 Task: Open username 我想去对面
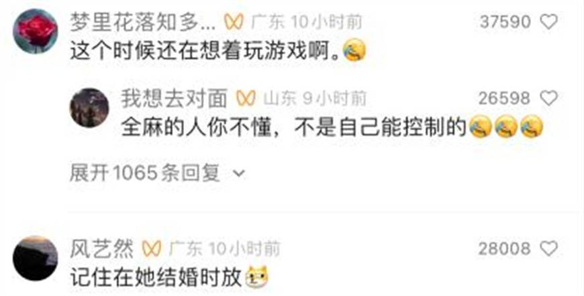pos(174,99)
